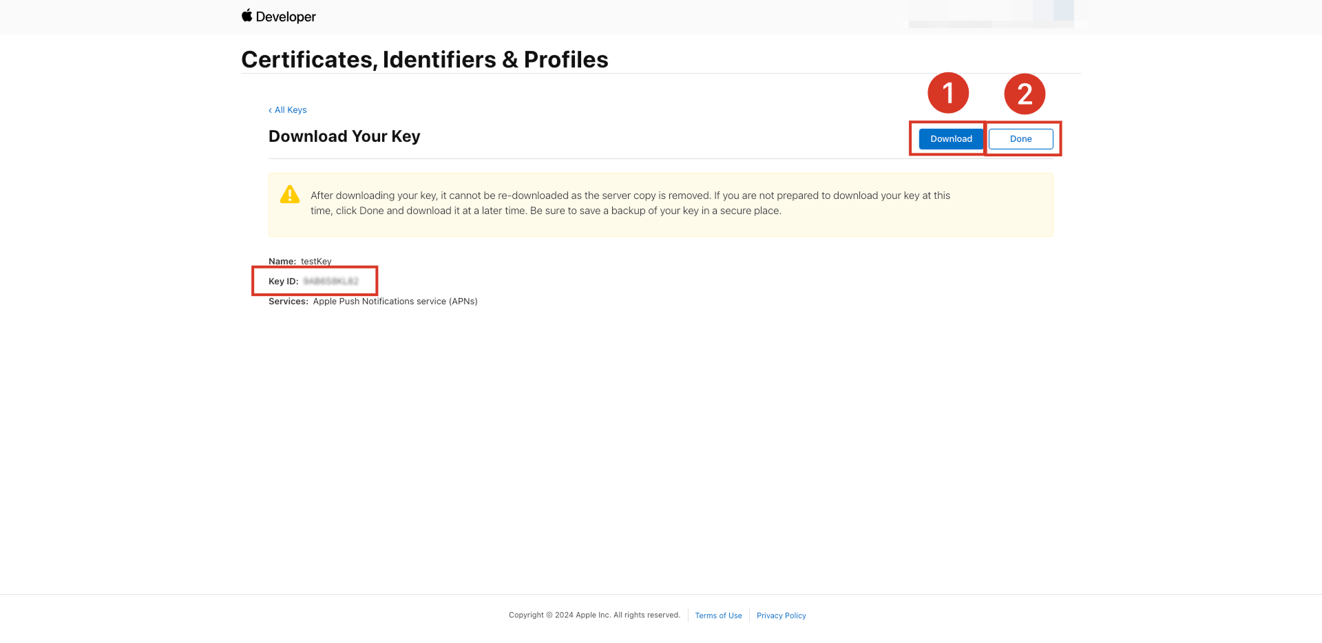Click the Apple Push Notifications service text
Image resolution: width=1322 pixels, height=643 pixels.
(x=395, y=302)
